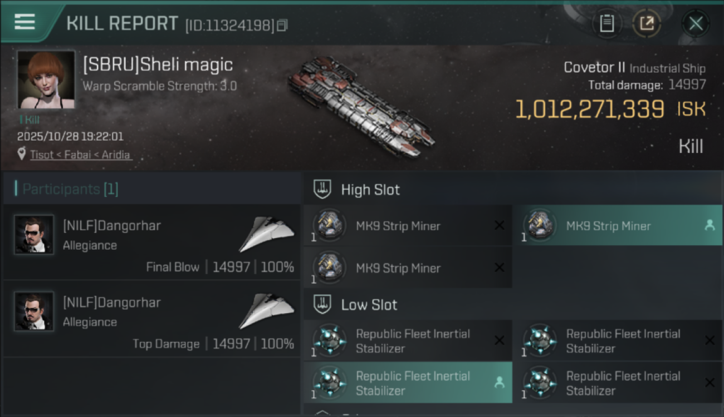Collapse the High Slot section

(x=324, y=189)
